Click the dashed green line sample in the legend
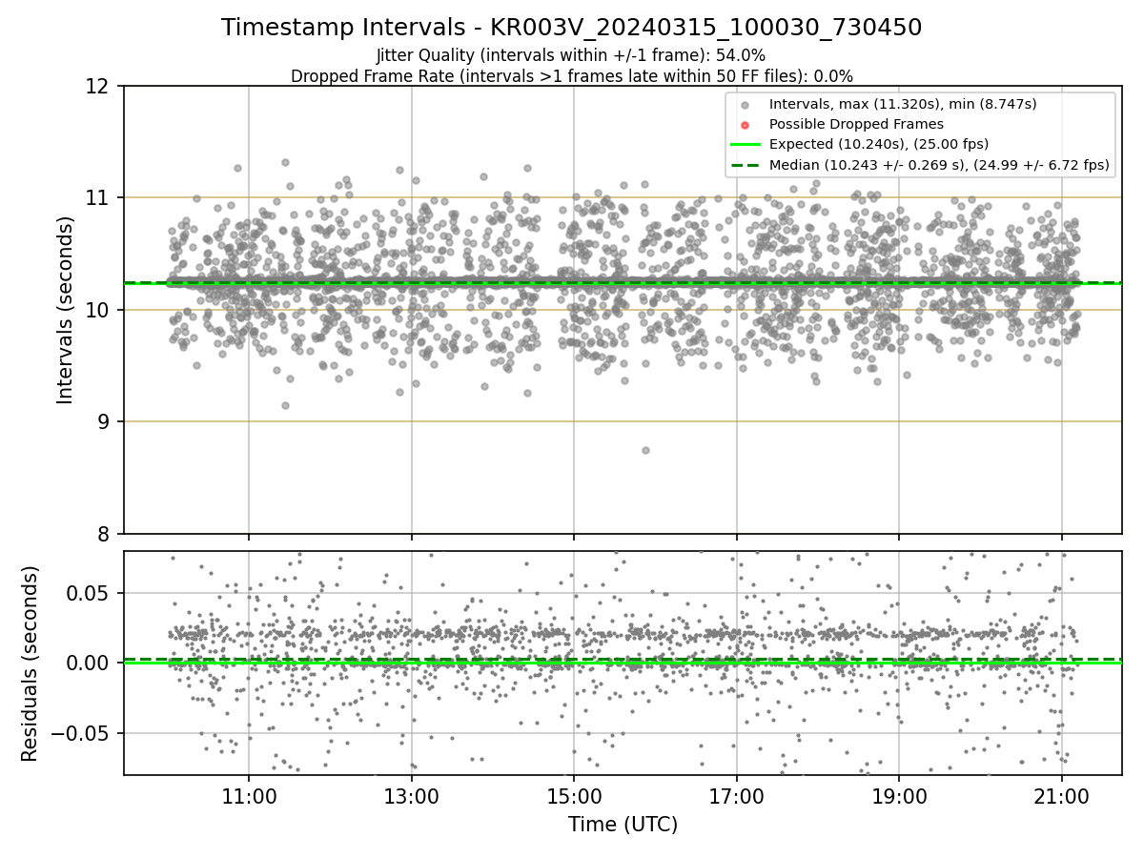This screenshot has width=1144, height=858. (745, 165)
